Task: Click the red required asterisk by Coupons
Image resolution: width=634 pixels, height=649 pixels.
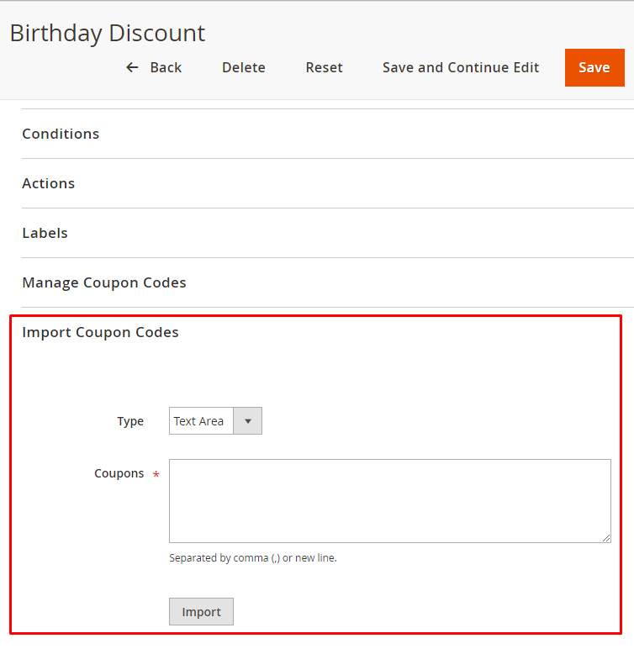Action: (156, 476)
